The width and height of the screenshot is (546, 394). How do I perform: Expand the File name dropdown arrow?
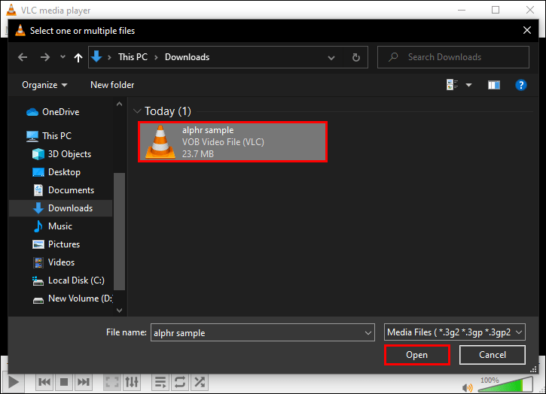pos(368,333)
